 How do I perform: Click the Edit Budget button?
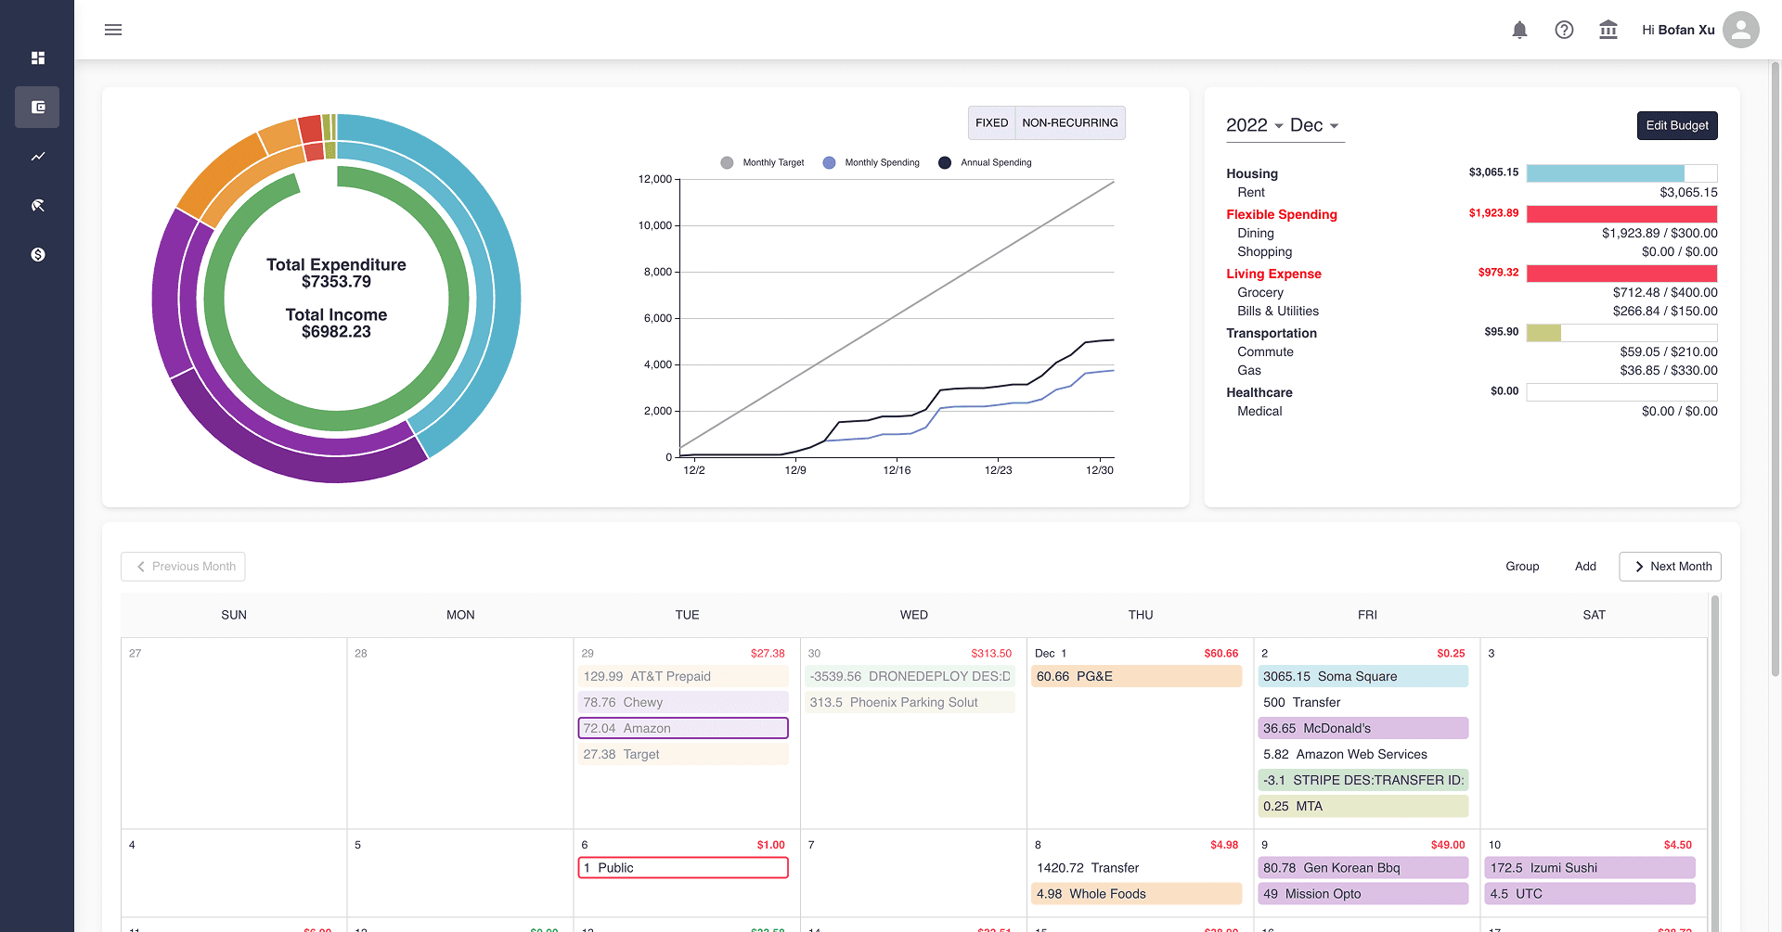(x=1677, y=125)
